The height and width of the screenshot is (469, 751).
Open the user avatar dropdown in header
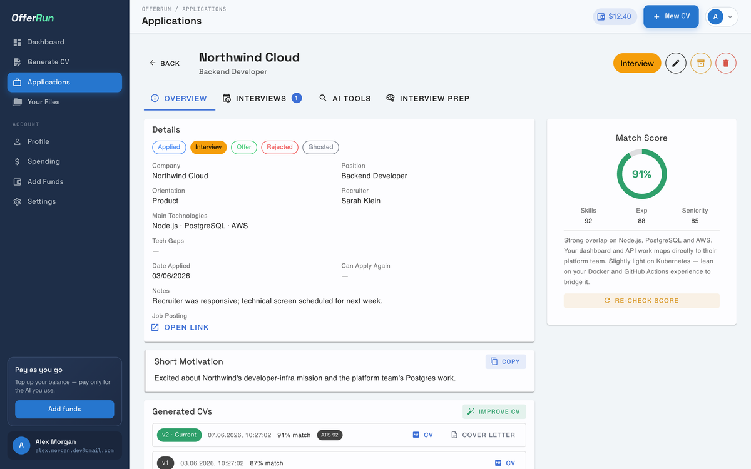coord(722,16)
